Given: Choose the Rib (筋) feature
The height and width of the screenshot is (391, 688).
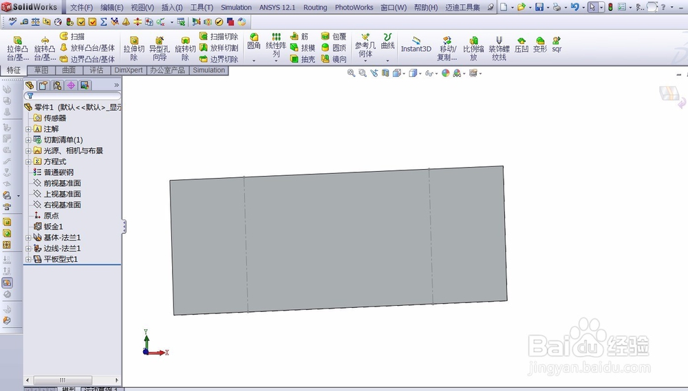Looking at the screenshot, I should 300,36.
